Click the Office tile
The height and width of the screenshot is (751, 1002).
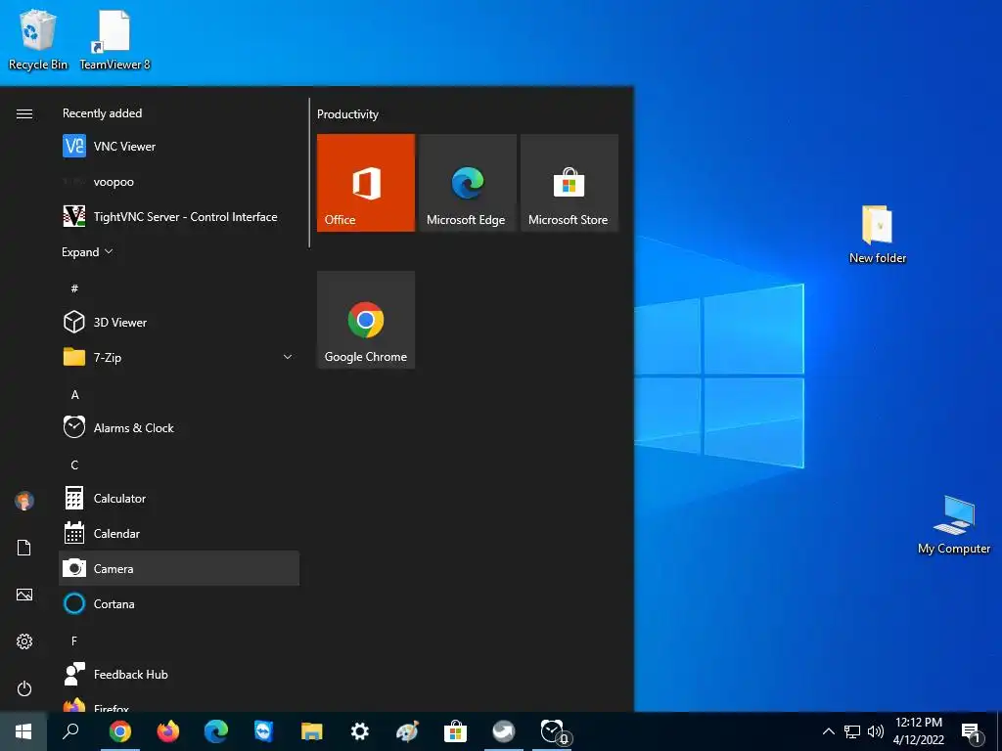(366, 183)
